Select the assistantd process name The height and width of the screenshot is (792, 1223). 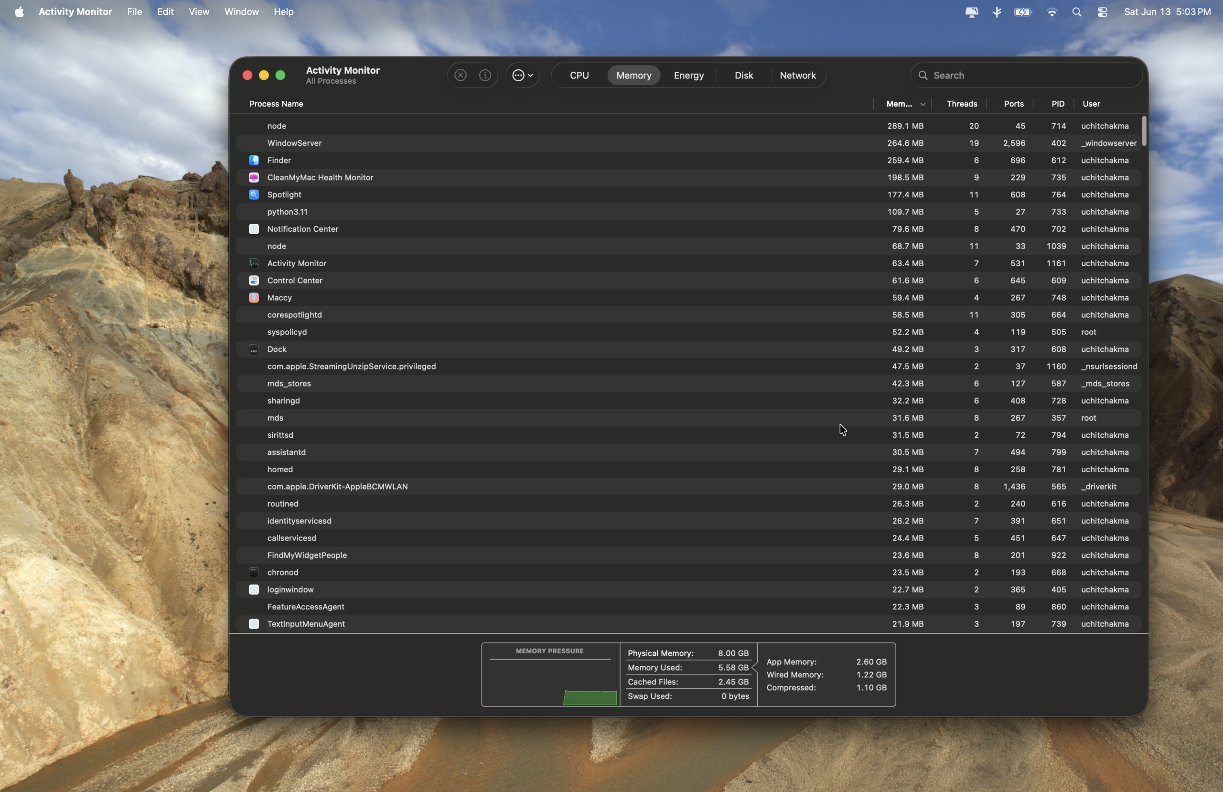(286, 452)
